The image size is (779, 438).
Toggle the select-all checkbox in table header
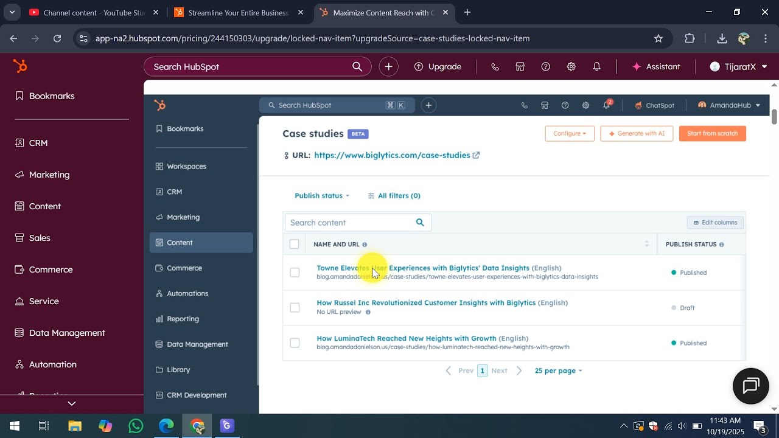point(295,244)
